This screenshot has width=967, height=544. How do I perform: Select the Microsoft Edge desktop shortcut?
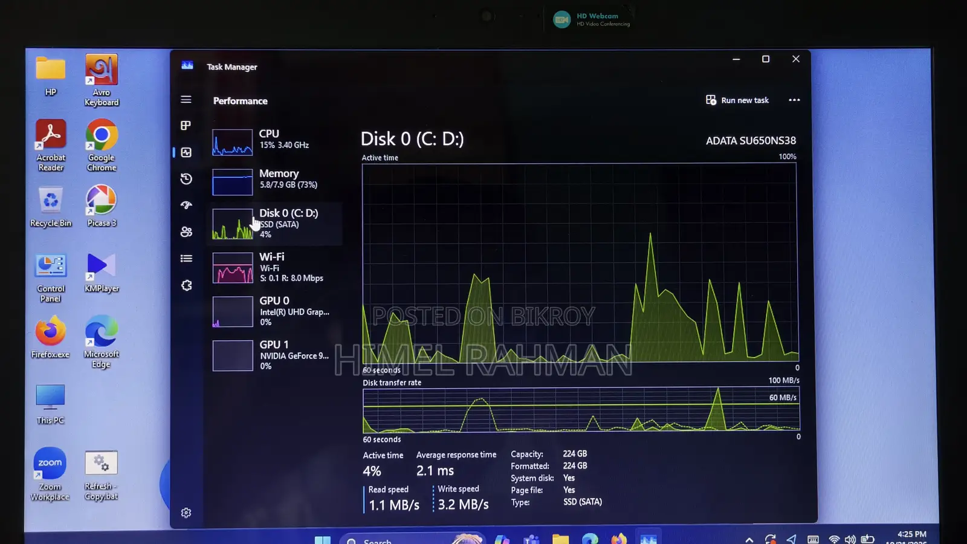102,342
